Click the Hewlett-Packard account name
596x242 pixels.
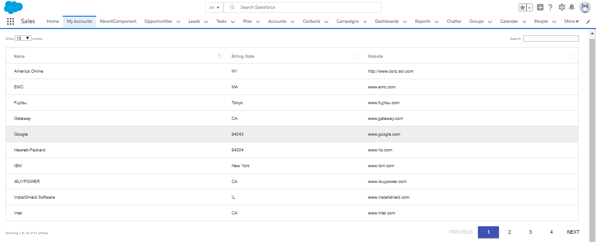(30, 150)
